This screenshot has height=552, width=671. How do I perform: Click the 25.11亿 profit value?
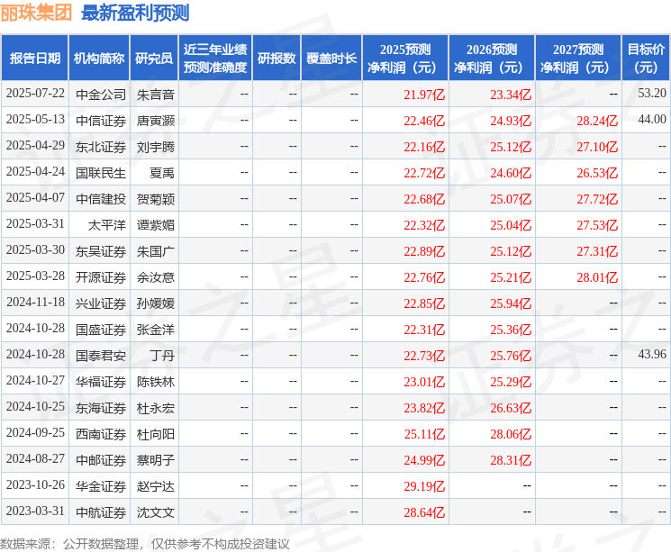pyautogui.click(x=424, y=434)
